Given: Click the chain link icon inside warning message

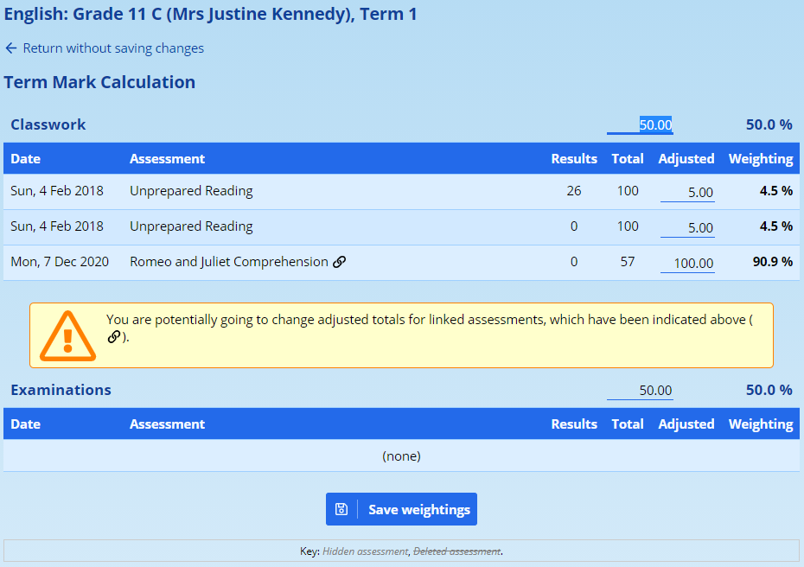Looking at the screenshot, I should [114, 337].
